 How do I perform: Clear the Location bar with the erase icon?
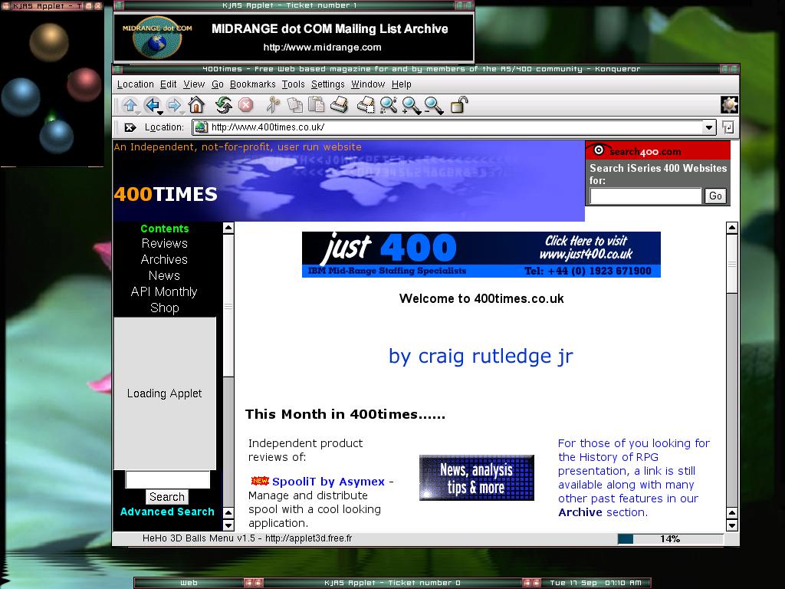click(x=130, y=127)
